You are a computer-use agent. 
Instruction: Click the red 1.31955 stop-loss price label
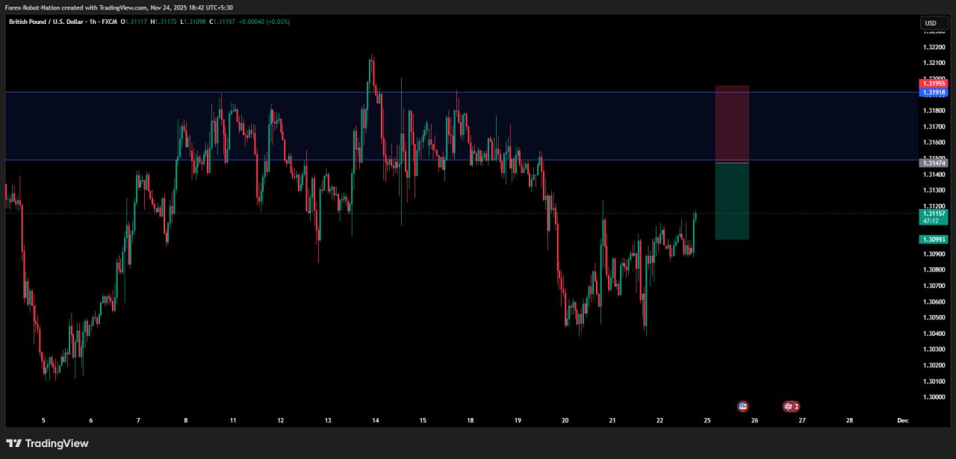pos(934,84)
